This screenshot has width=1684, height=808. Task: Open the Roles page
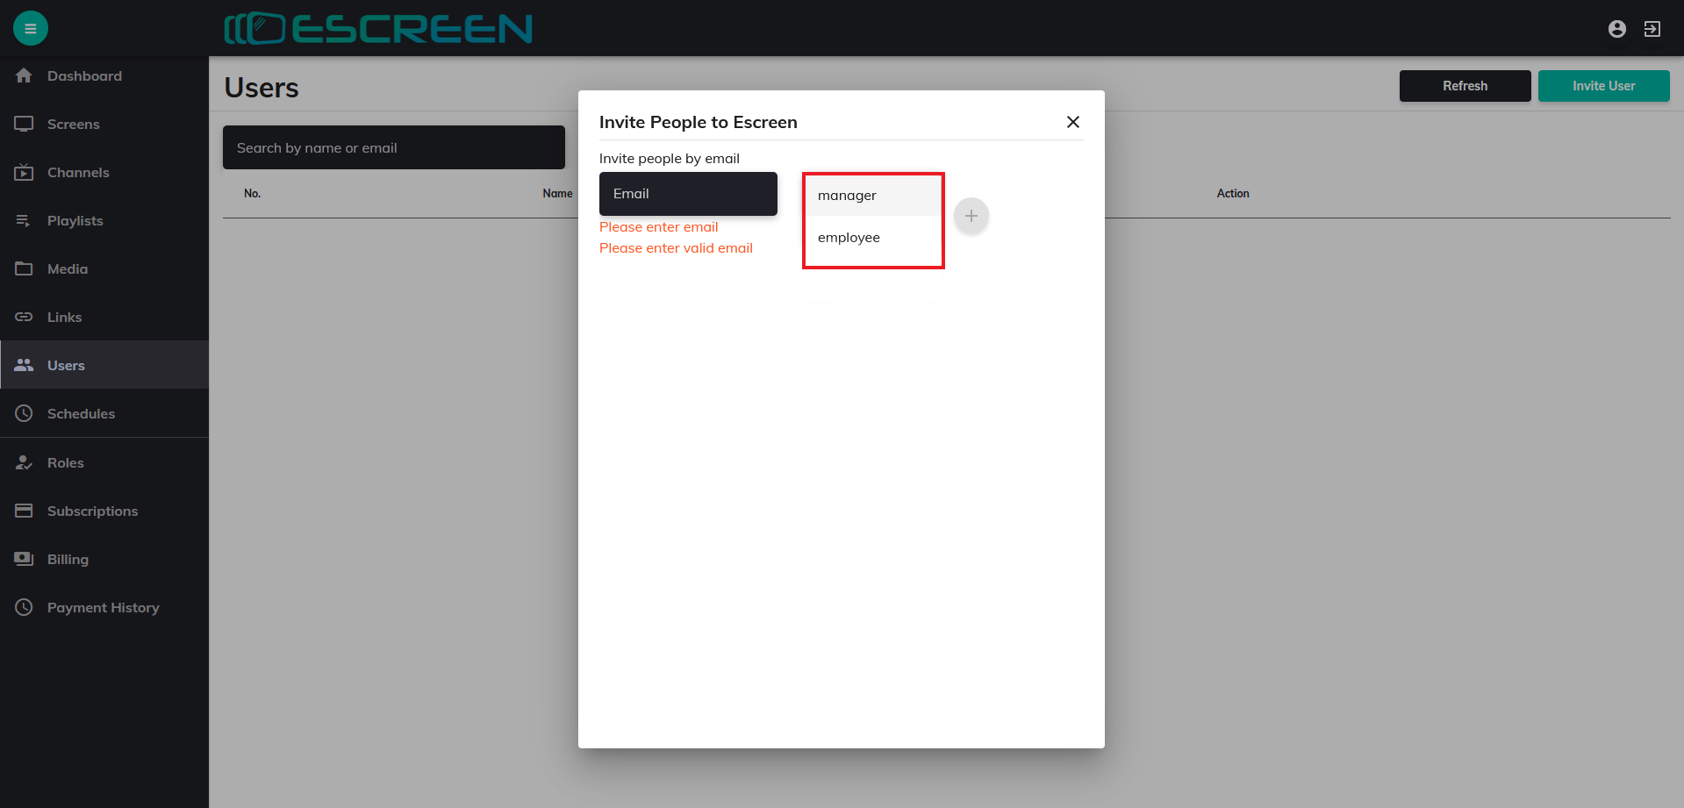(x=65, y=463)
